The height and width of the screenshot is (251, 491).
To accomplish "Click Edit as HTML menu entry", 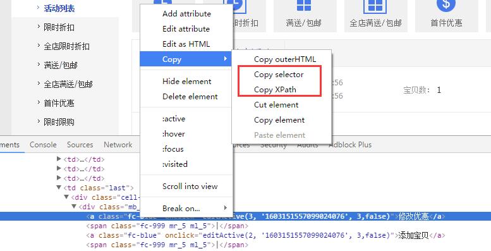I will 186,44.
